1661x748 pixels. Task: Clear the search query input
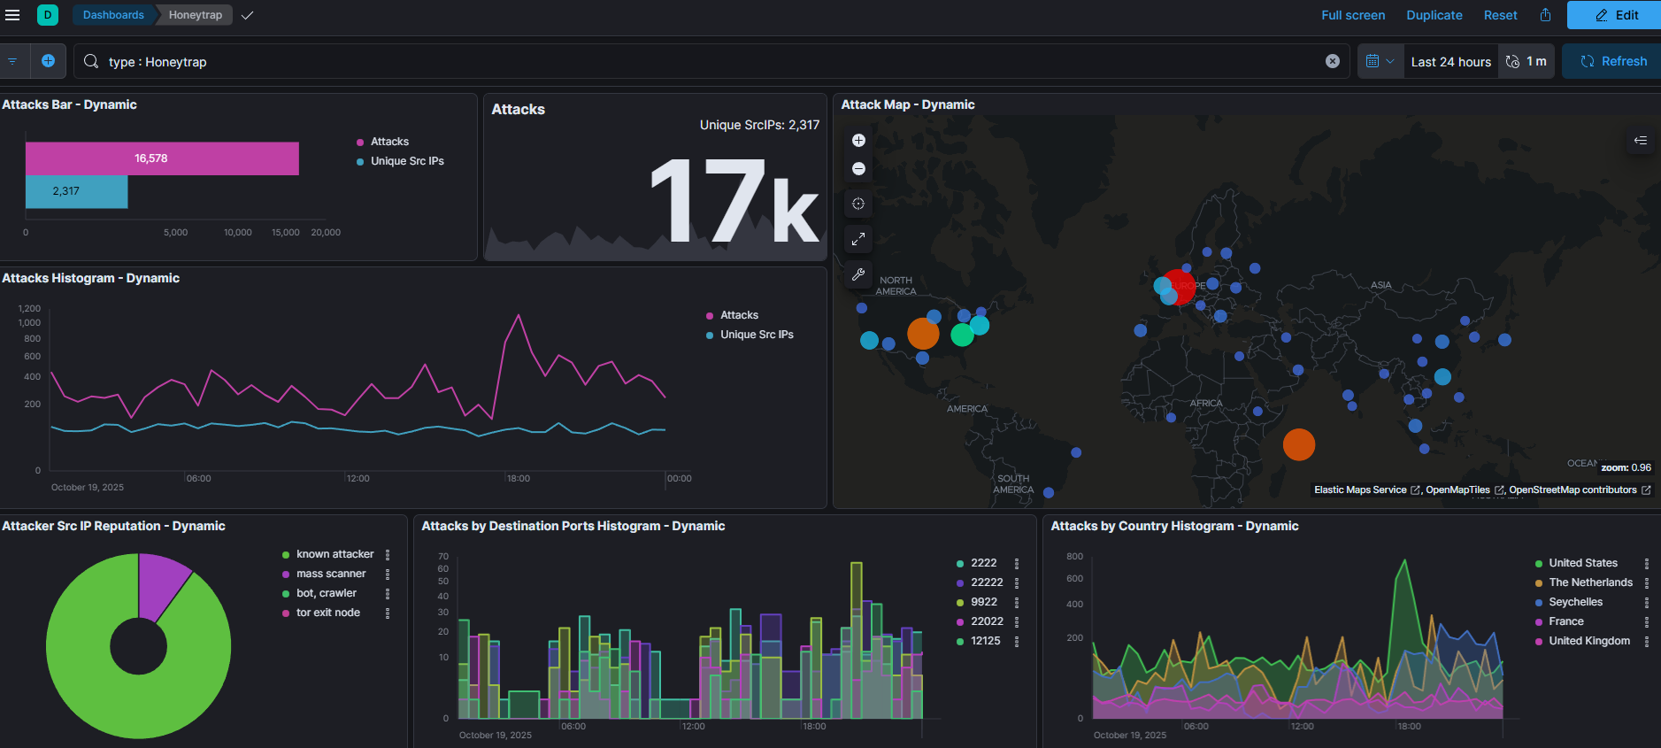(x=1332, y=61)
